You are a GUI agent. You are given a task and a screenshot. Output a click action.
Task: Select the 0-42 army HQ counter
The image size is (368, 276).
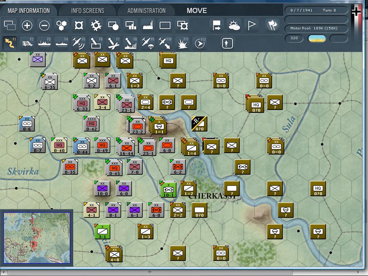[x=92, y=124]
